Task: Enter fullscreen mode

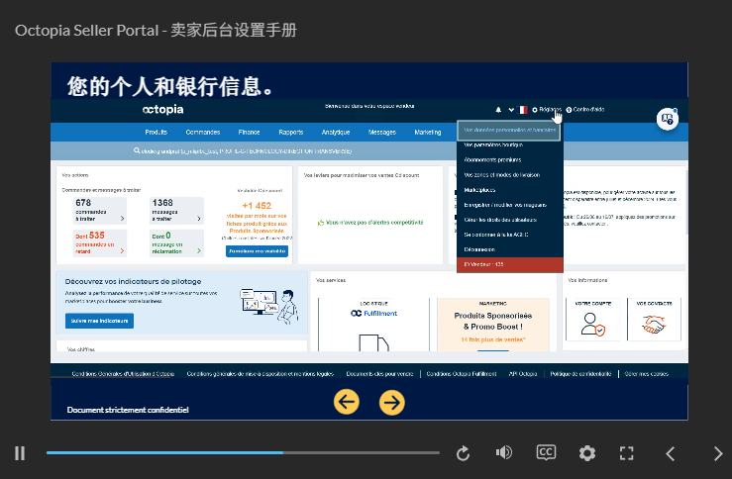Action: click(x=626, y=453)
